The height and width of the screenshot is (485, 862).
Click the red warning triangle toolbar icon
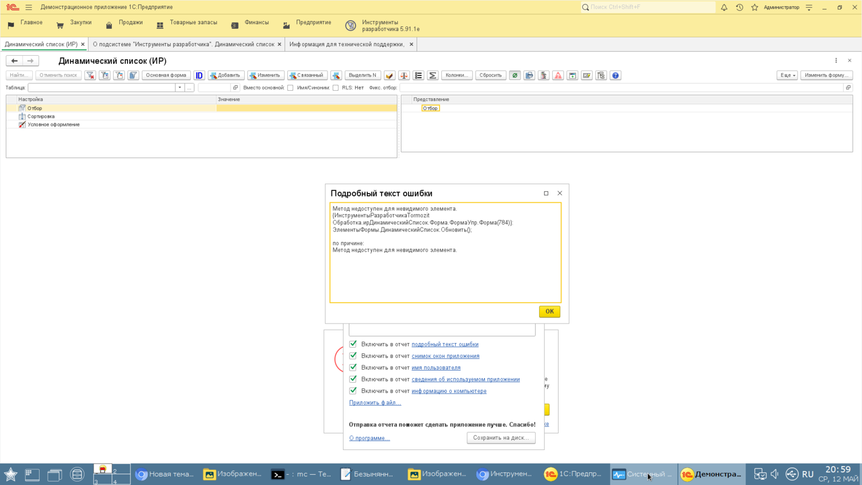click(x=558, y=75)
